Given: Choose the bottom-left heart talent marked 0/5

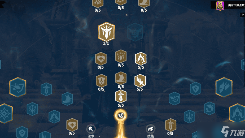Looking at the screenshot, I should [x=72, y=125].
